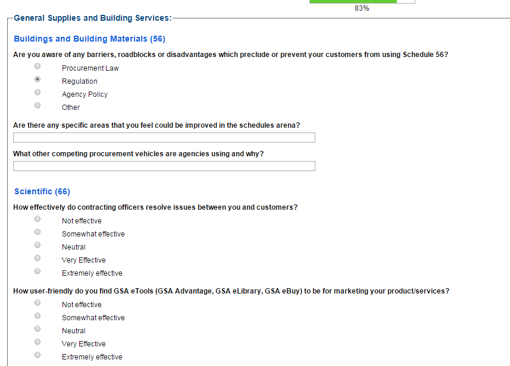510x366 pixels.
Task: Mark Neutral for contracting officers resolving issues
Action: pyautogui.click(x=37, y=245)
